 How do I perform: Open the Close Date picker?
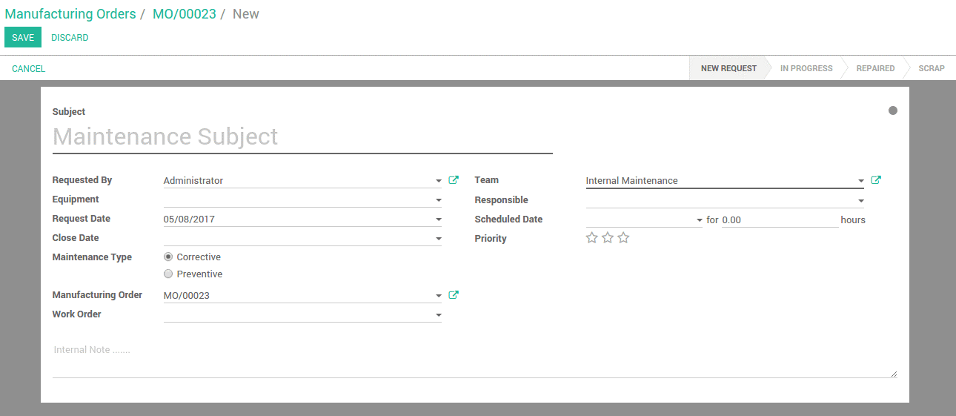point(439,239)
